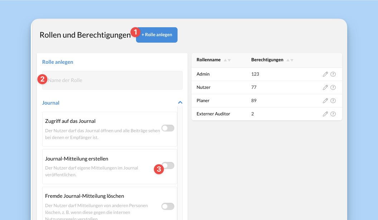Edit the Admin role via pencil icon
This screenshot has height=220, width=378.
click(x=325, y=74)
